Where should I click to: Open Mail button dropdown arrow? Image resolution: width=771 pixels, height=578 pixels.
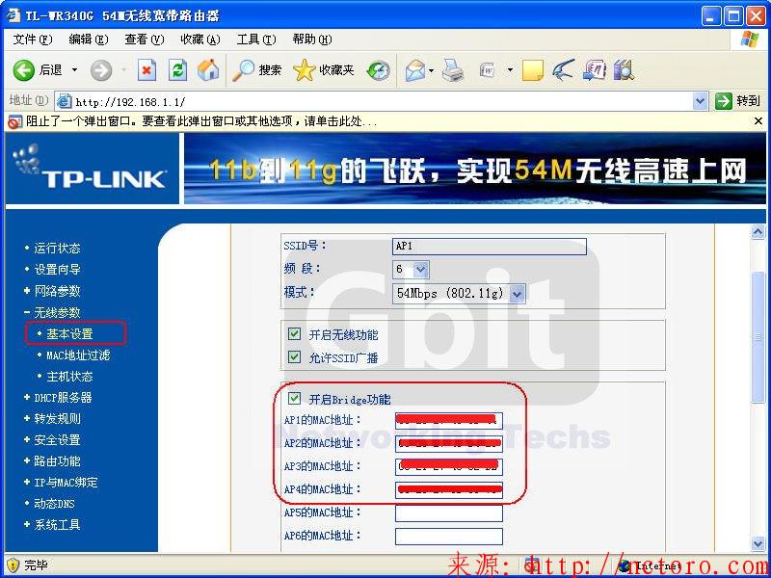tap(431, 70)
